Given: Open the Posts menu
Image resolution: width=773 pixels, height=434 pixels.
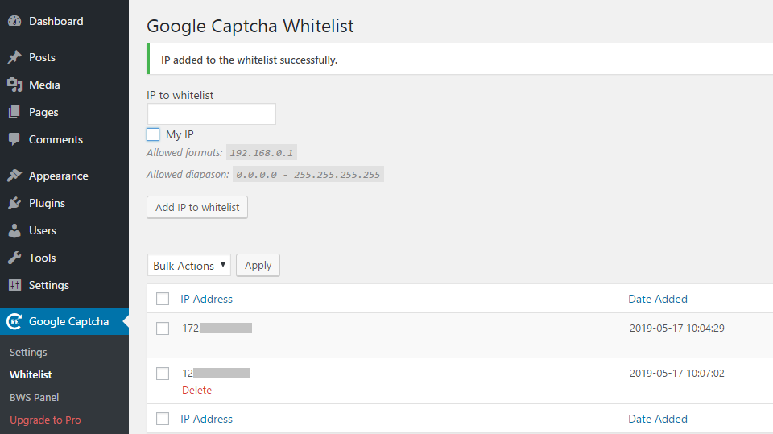Looking at the screenshot, I should 42,57.
